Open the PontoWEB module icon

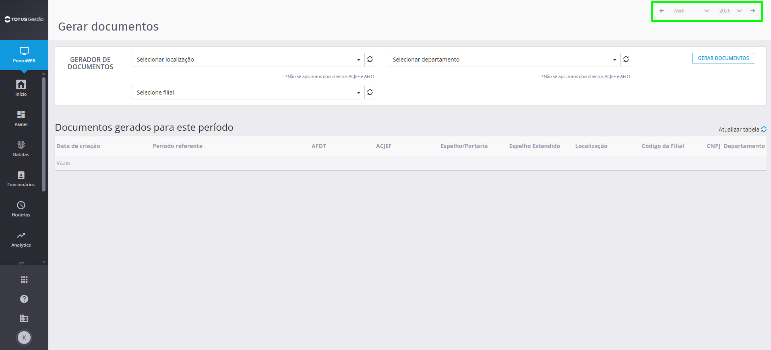pyautogui.click(x=24, y=55)
